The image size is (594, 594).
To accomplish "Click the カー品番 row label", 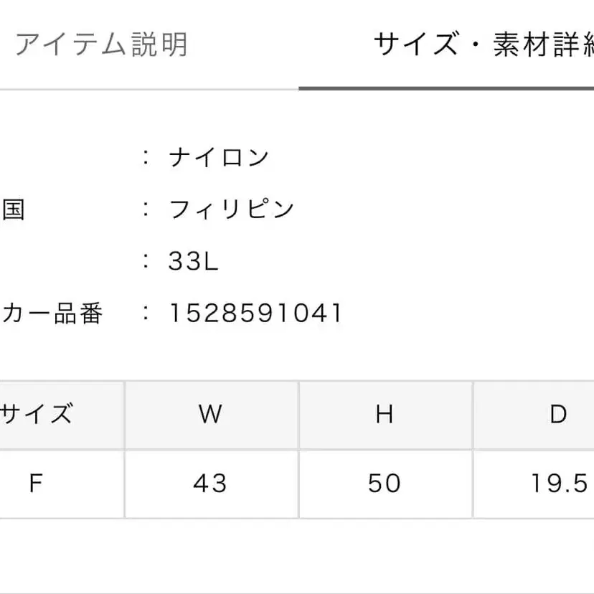I will pos(52,313).
